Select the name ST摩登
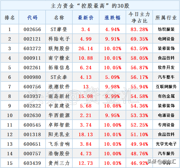Screen dimensions: 180x168 [x=59, y=29]
